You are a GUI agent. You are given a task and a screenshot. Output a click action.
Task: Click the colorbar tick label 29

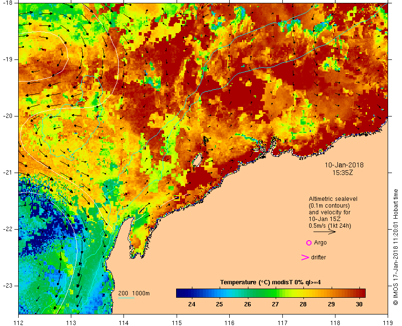[x=331, y=304]
